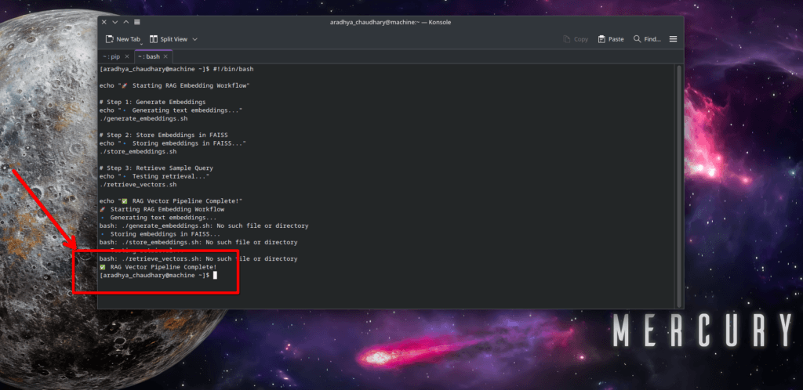Click the New Tab button
The height and width of the screenshot is (390, 803).
pyautogui.click(x=123, y=39)
